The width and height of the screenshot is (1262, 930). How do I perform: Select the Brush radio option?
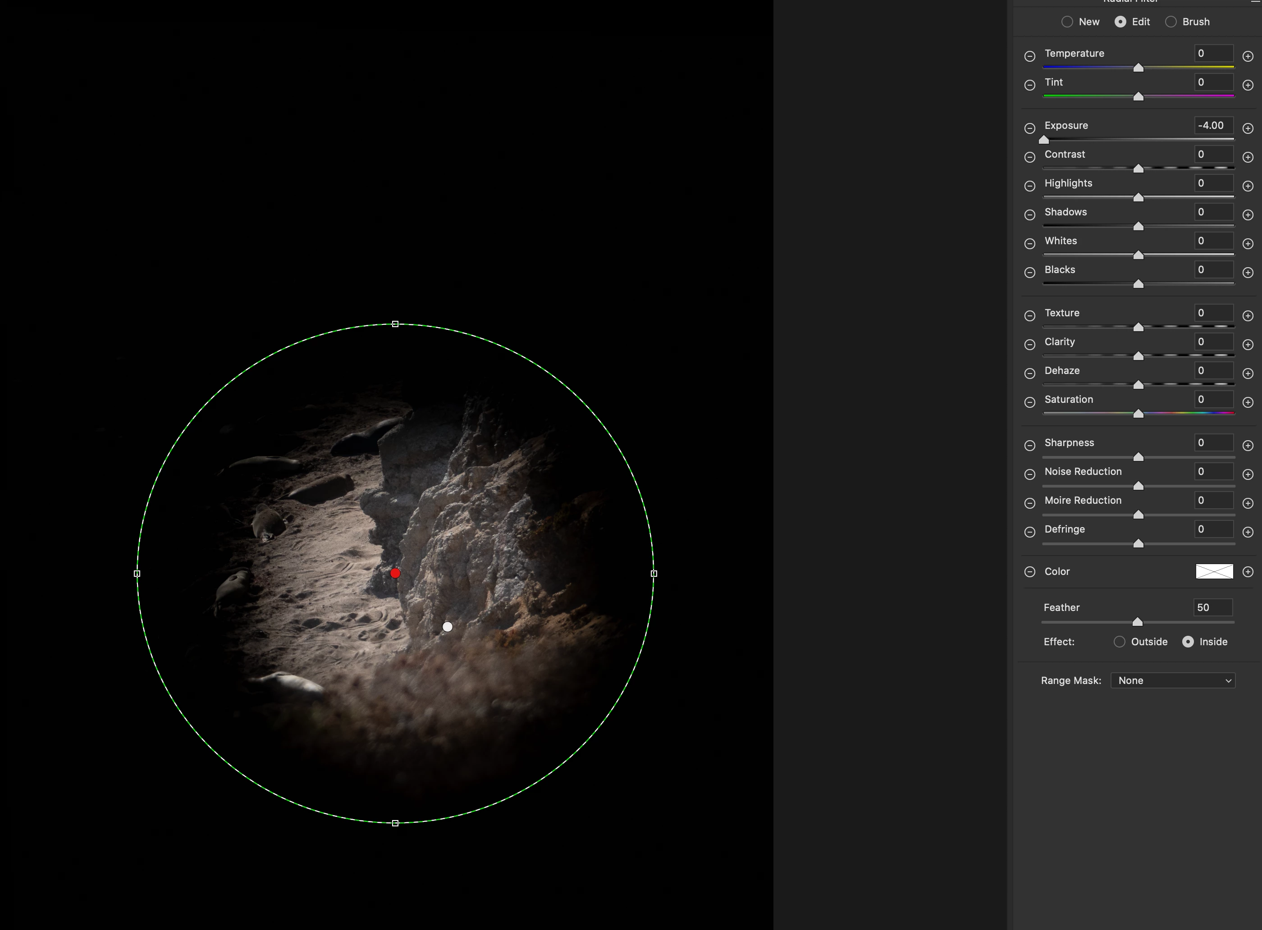pos(1171,22)
